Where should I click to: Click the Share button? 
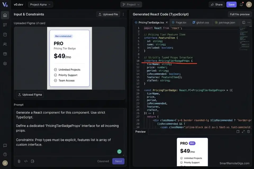pyautogui.click(x=217, y=4)
